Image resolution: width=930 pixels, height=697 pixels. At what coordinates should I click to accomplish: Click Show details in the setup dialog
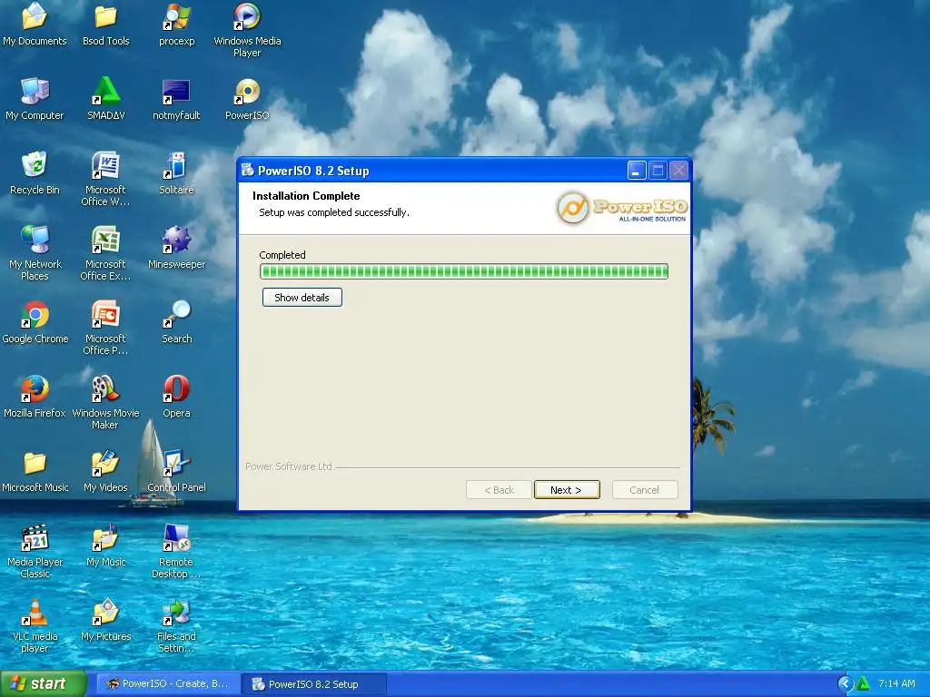pos(302,298)
